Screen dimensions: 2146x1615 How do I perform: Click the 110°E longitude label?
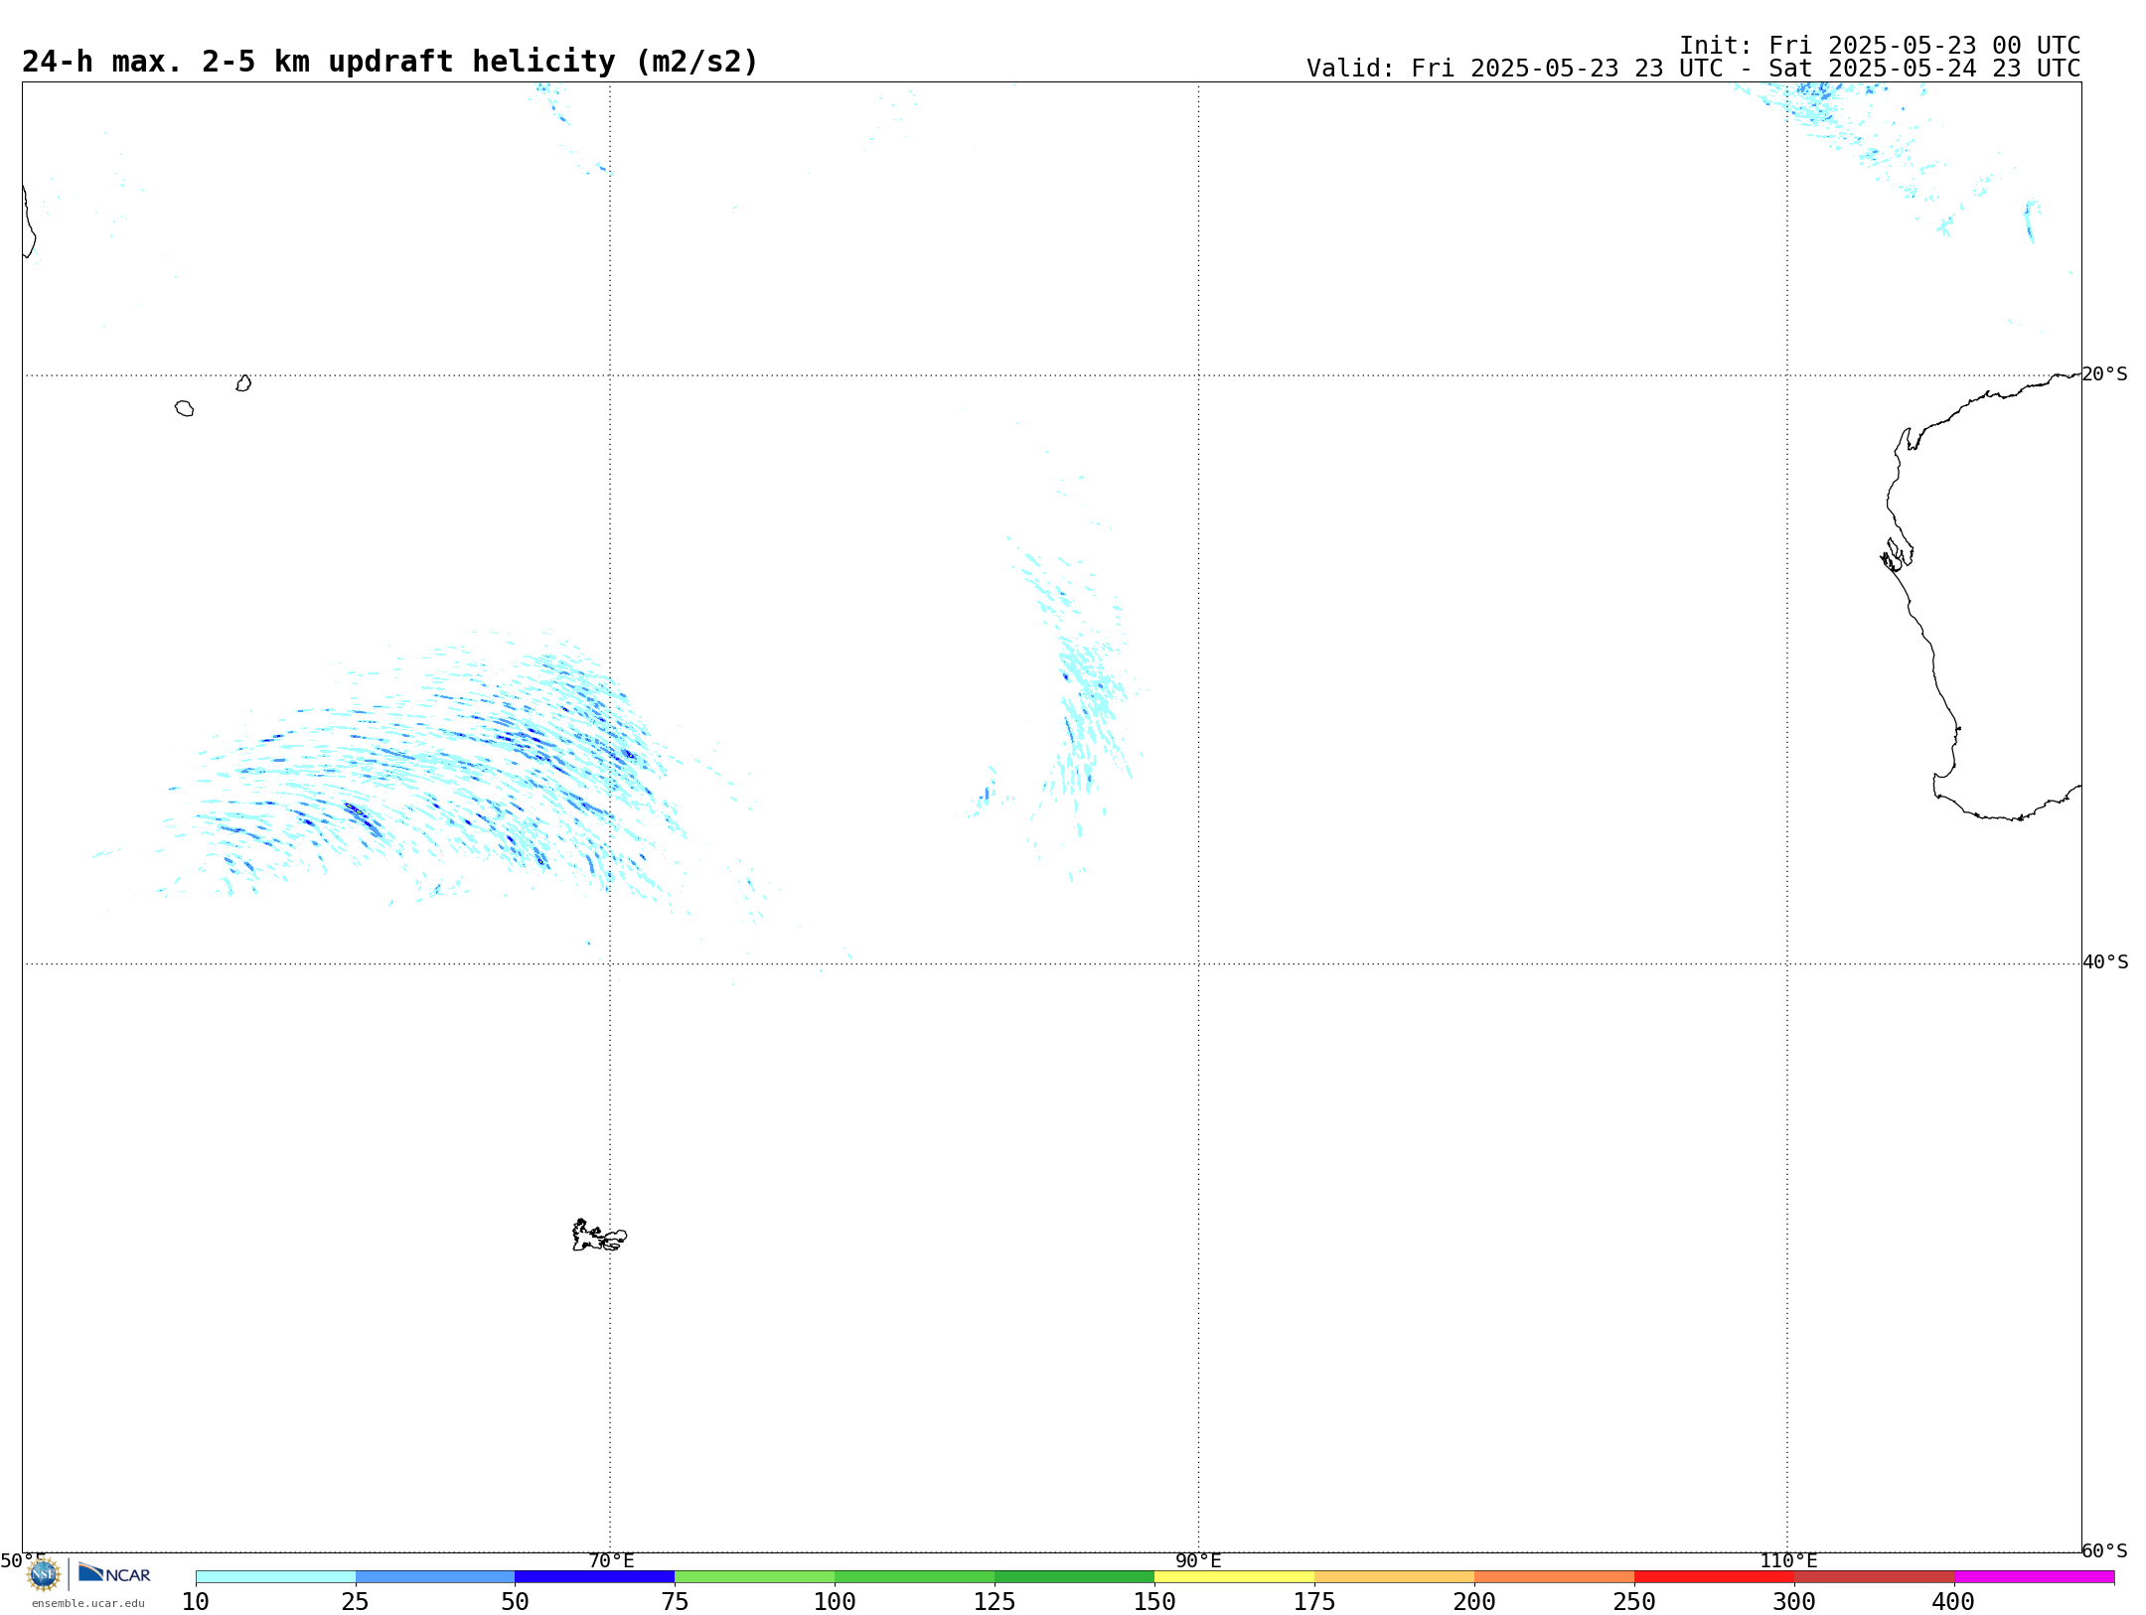1788,1560
